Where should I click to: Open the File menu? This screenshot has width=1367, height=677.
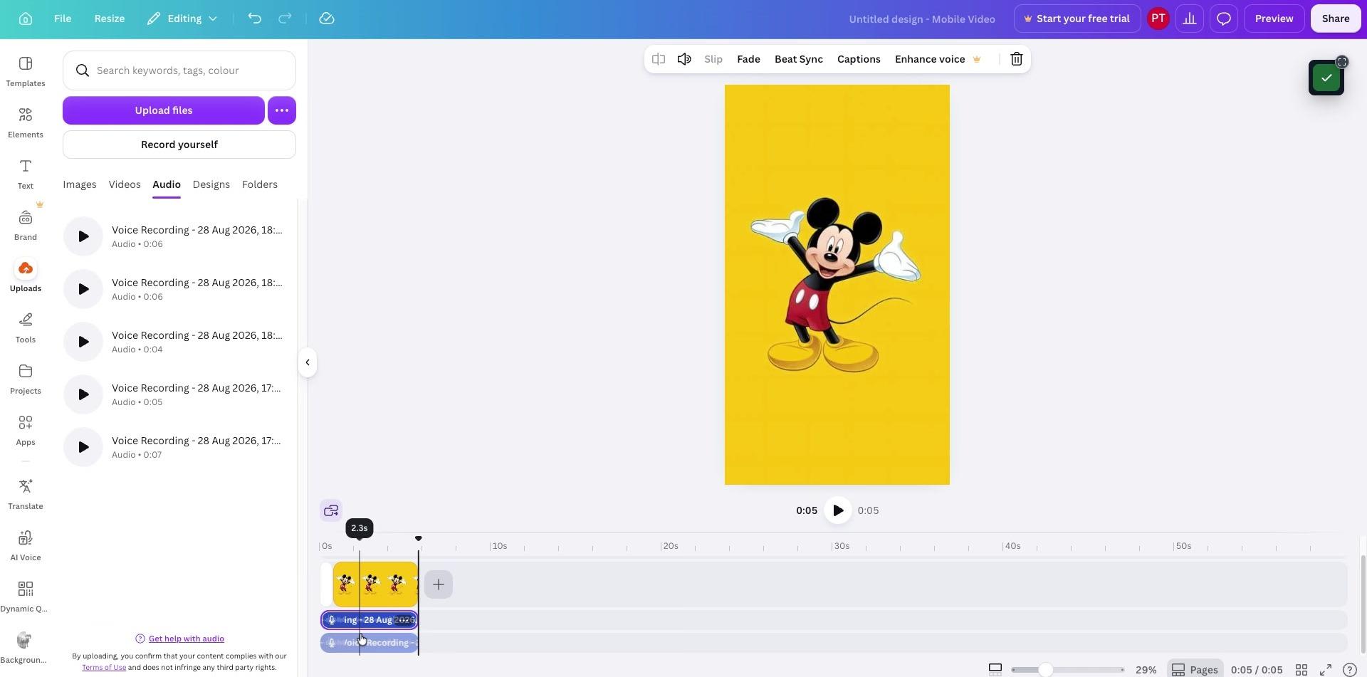coord(63,19)
